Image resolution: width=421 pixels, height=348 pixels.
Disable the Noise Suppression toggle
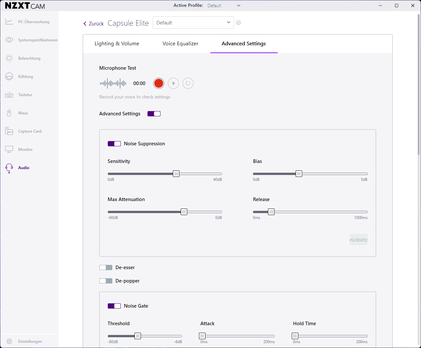click(114, 144)
